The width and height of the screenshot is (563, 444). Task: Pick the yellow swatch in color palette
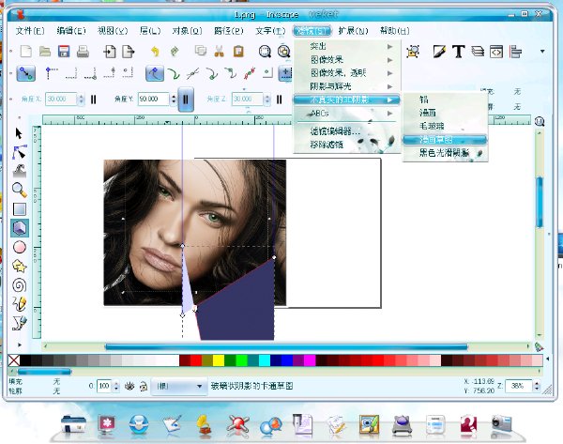pyautogui.click(x=218, y=360)
